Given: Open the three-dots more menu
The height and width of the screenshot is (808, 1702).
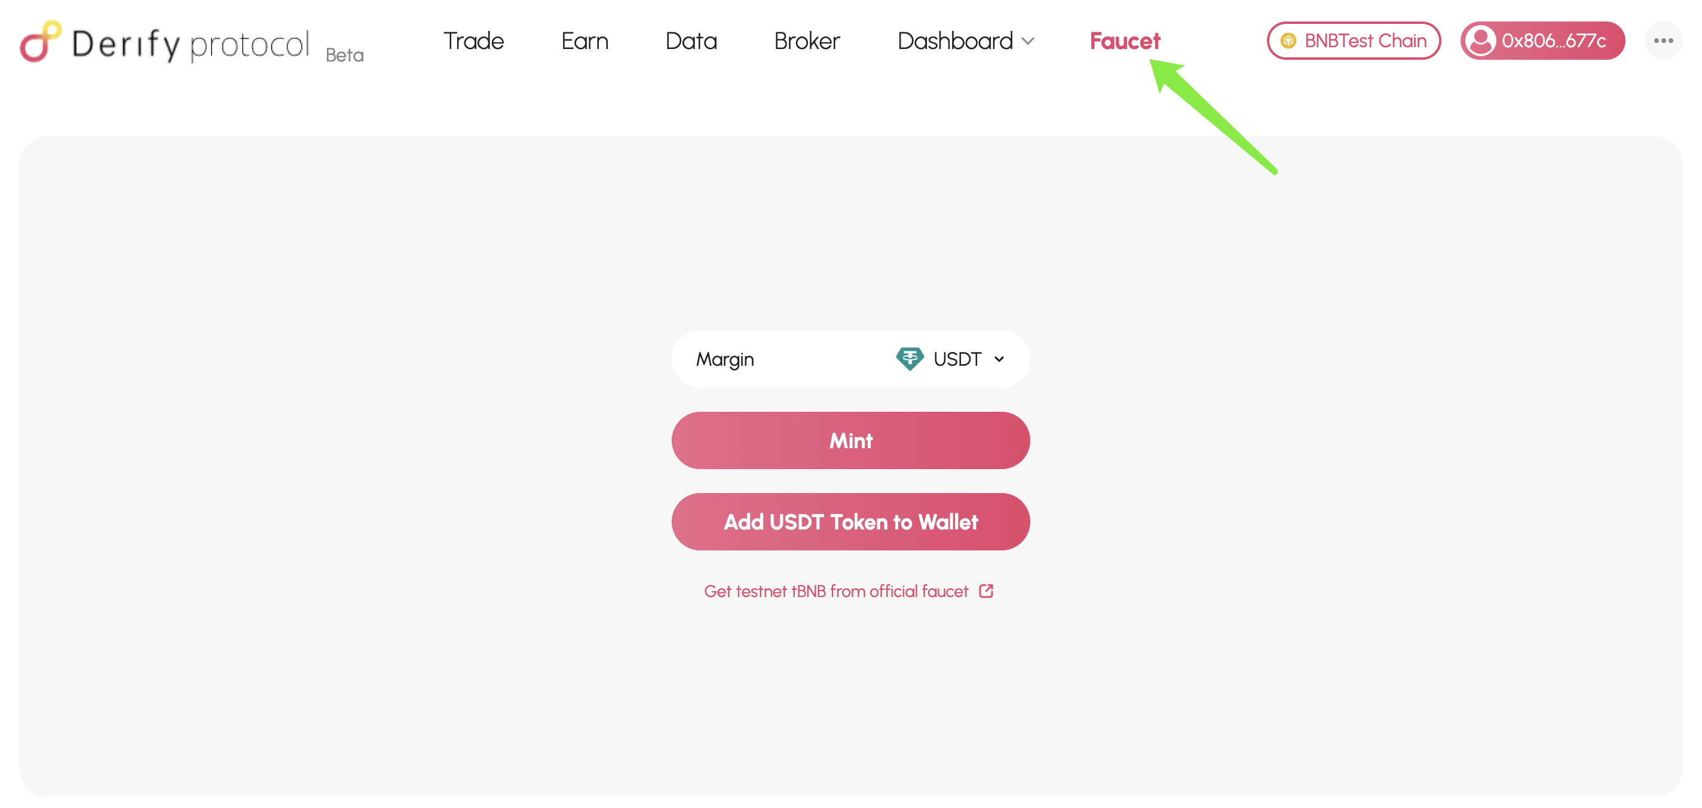Looking at the screenshot, I should click(1663, 41).
